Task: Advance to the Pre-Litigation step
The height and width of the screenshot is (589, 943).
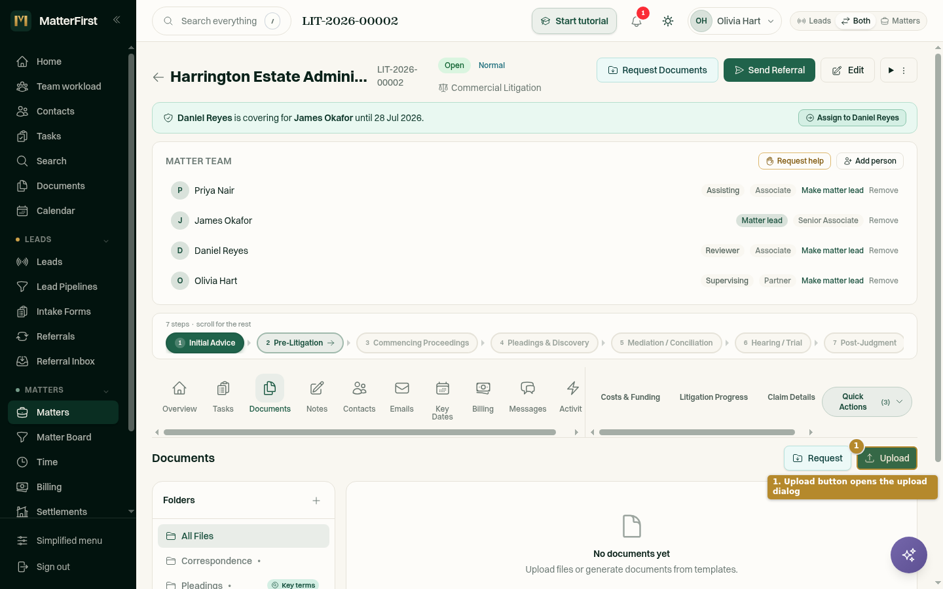Action: click(300, 343)
